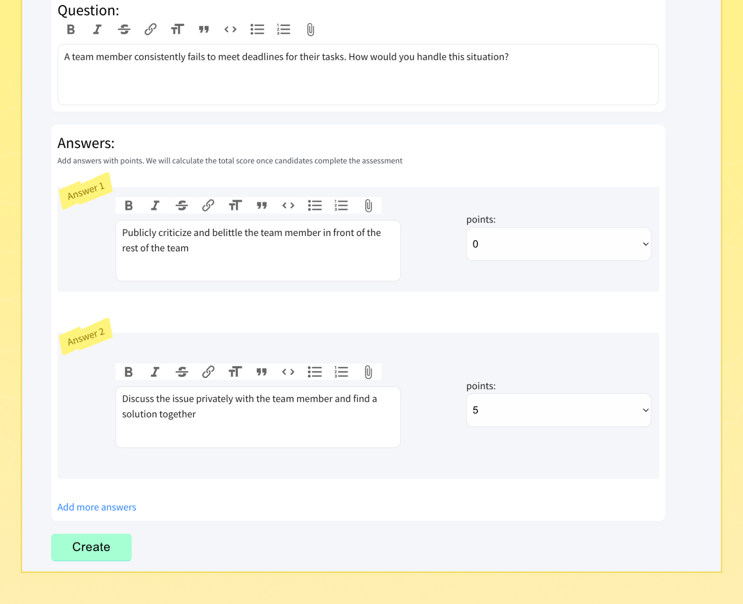Viewport: 743px width, 604px height.
Task: Toggle bold formatting in Answer 2 toolbar
Action: coord(129,371)
